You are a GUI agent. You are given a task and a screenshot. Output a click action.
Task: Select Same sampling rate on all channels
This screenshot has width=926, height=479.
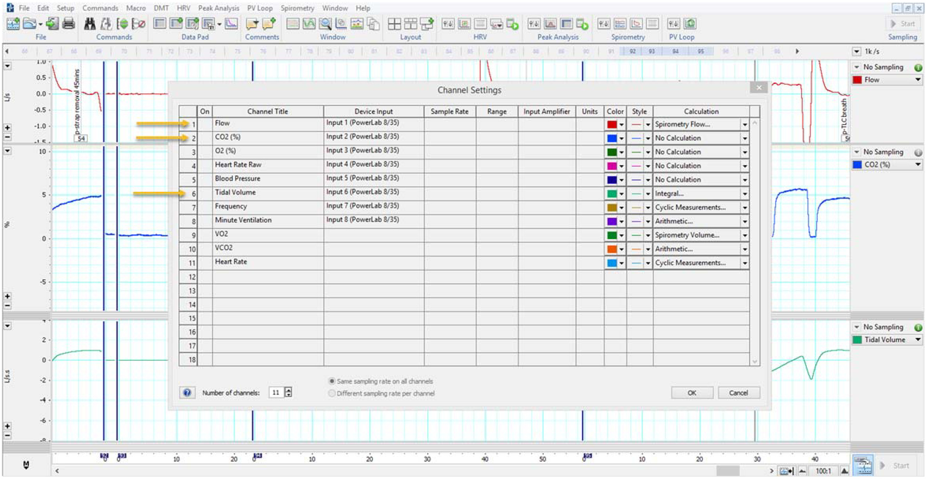[x=332, y=381]
